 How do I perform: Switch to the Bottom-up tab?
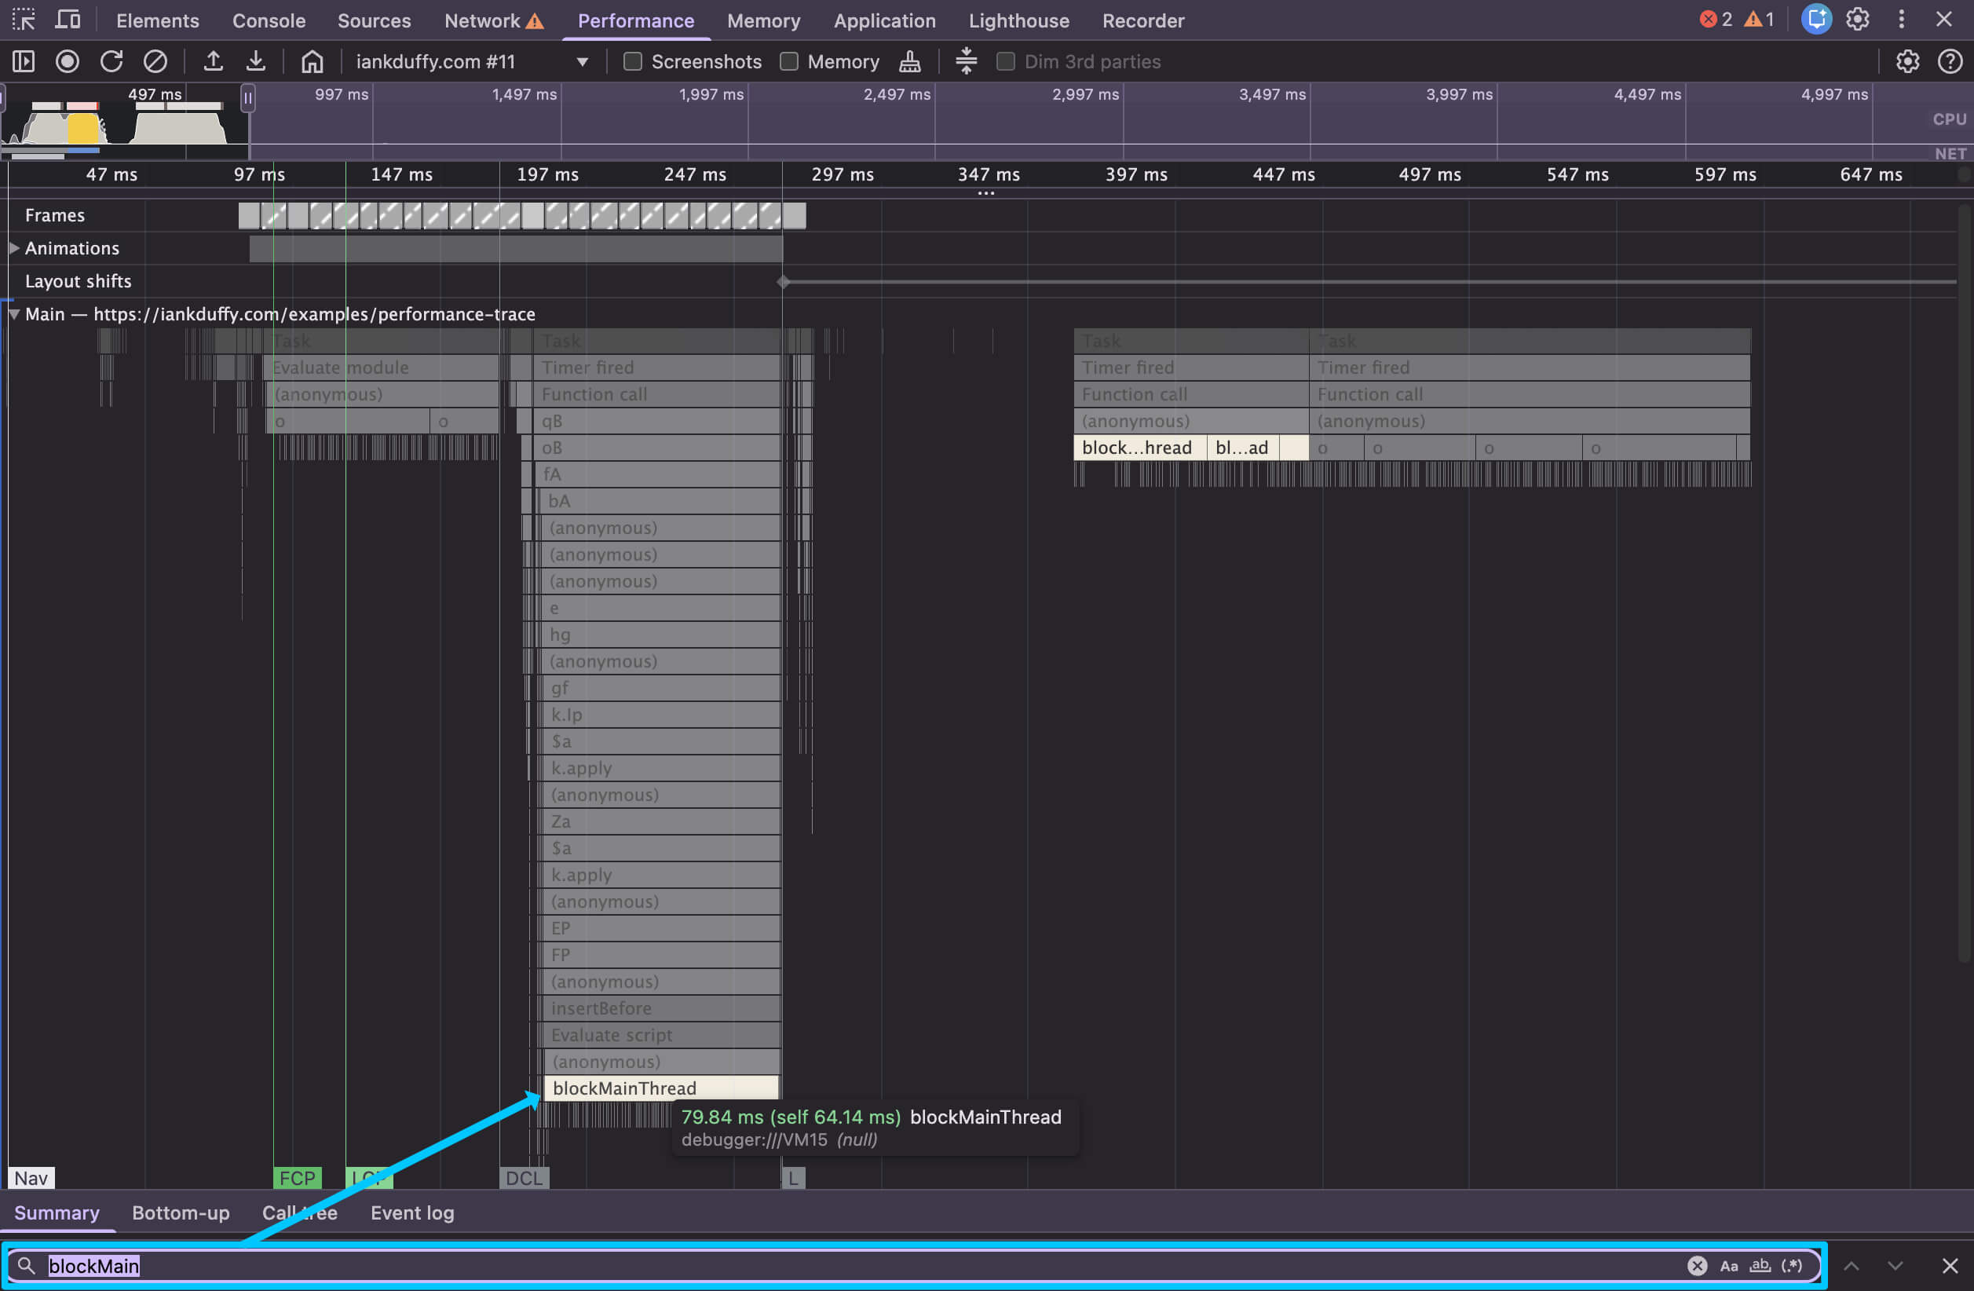click(x=181, y=1212)
